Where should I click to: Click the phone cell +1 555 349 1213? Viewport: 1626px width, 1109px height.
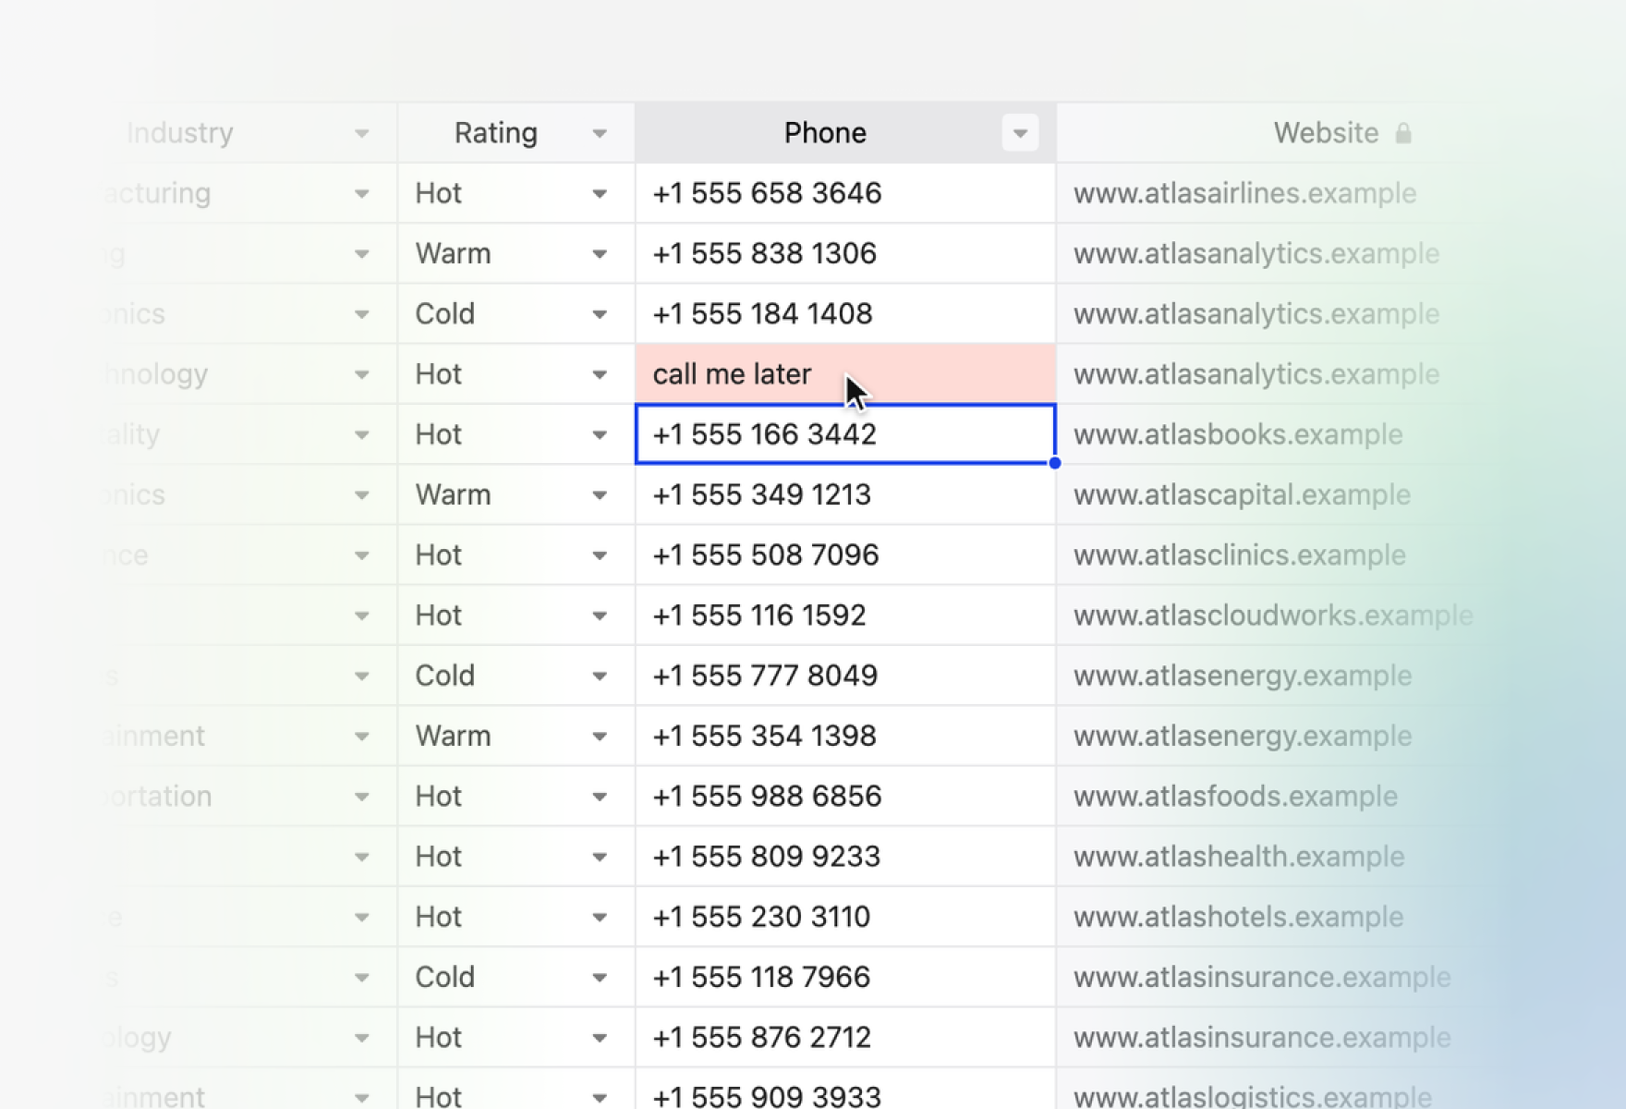845,494
